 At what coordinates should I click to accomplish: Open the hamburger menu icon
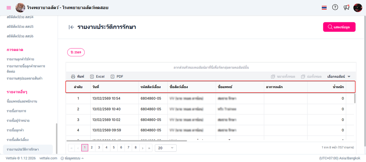(x=9, y=8)
